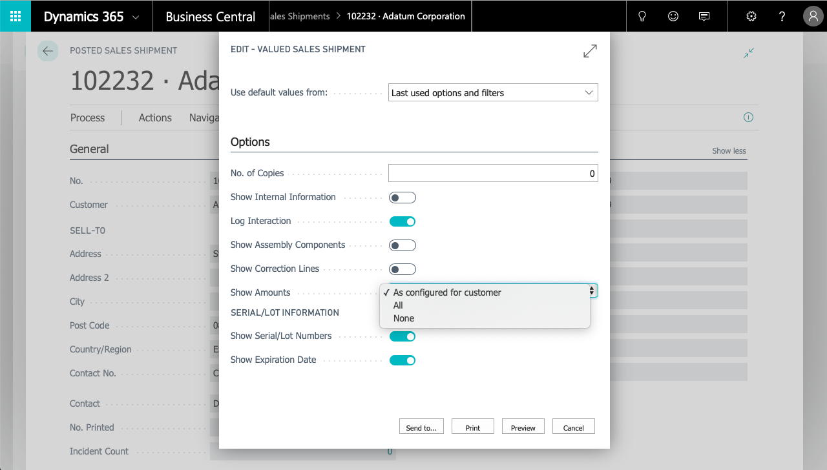
Task: Open the smiley feedback icon
Action: (673, 15)
